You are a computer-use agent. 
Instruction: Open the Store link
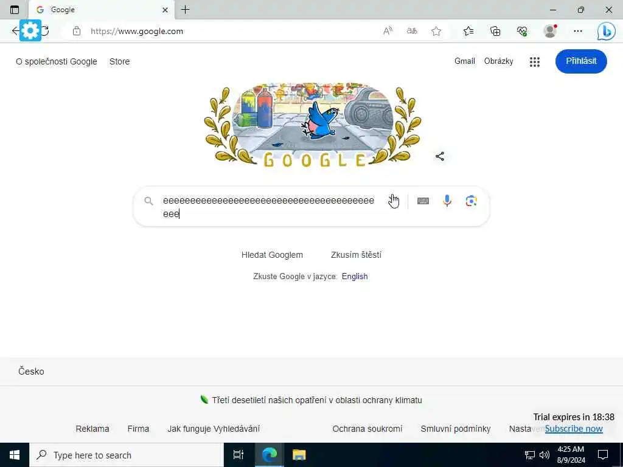120,61
